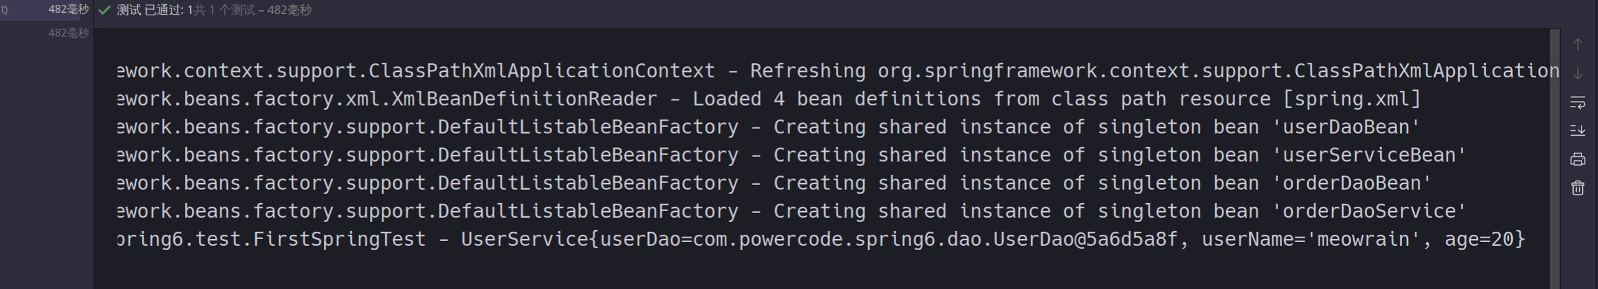Click the 'Loaded 4 bean definitions' log line

[x=745, y=99]
